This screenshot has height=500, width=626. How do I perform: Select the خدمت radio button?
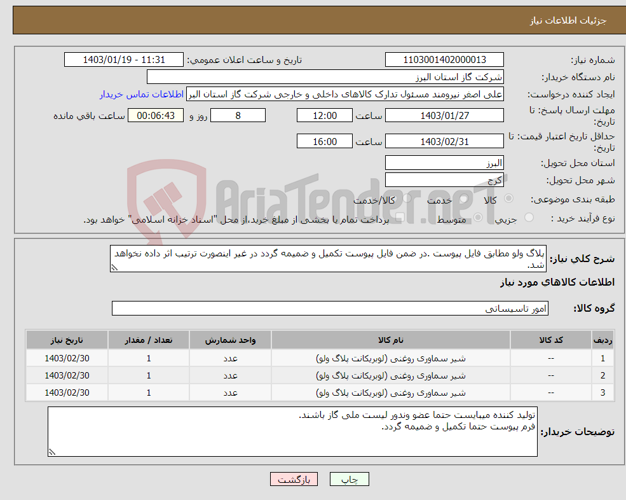click(x=464, y=198)
